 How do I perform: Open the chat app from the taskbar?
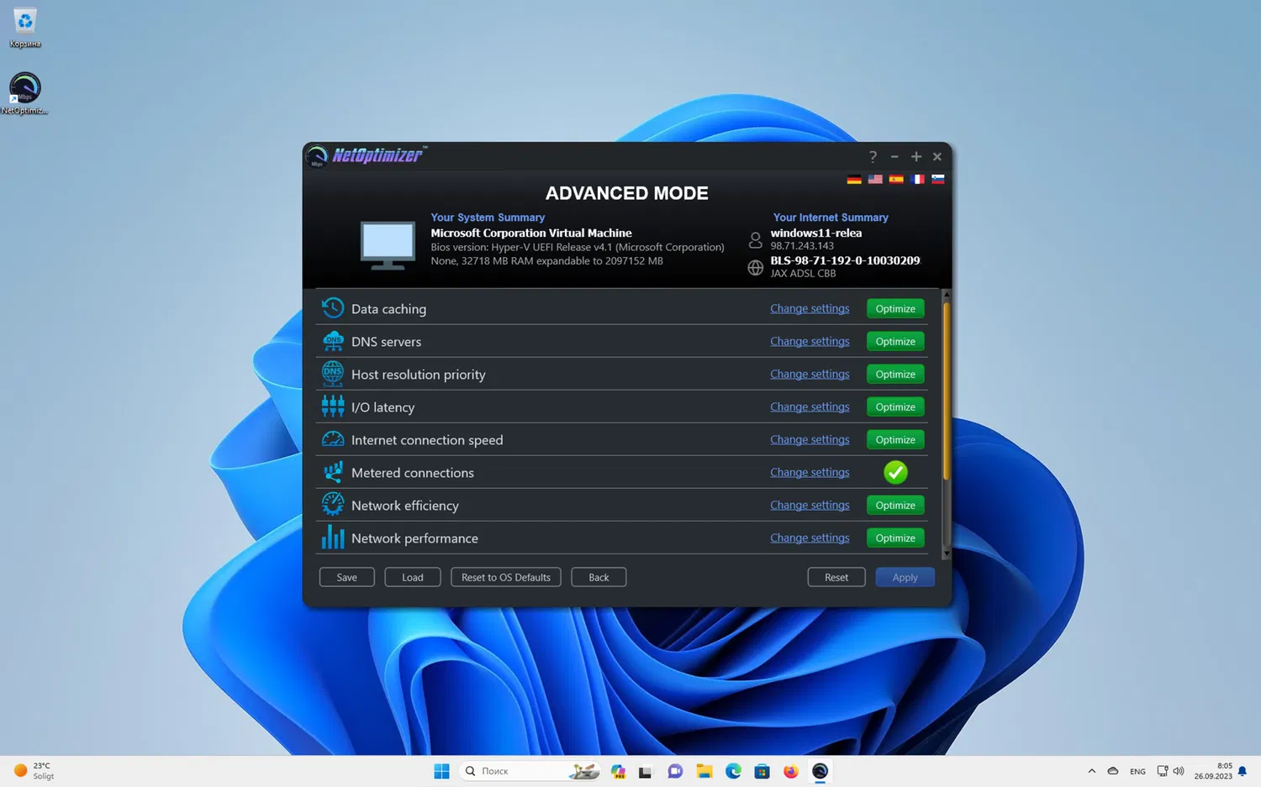[x=675, y=771]
